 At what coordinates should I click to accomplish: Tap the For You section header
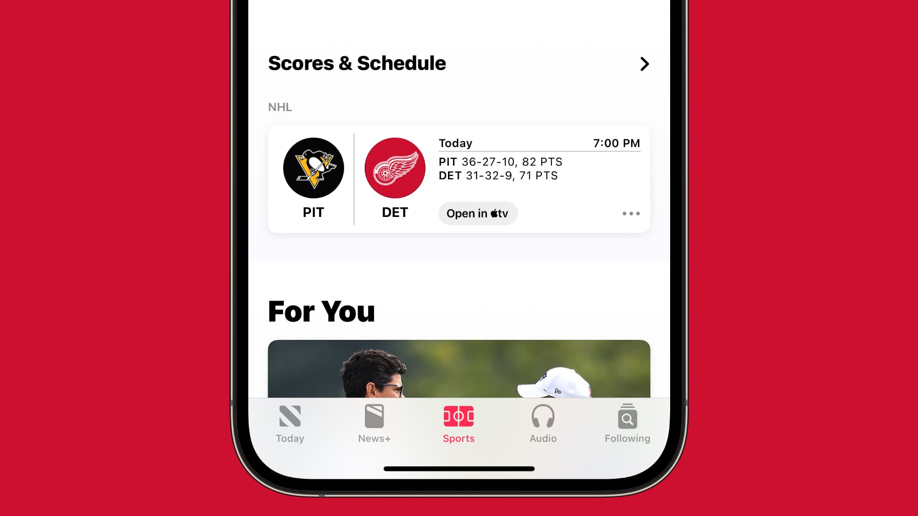point(322,310)
